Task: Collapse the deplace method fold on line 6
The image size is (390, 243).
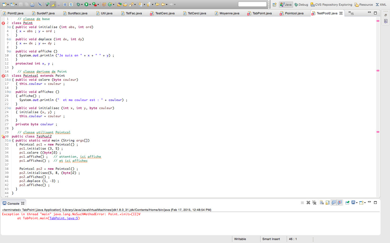Action: 10,39
